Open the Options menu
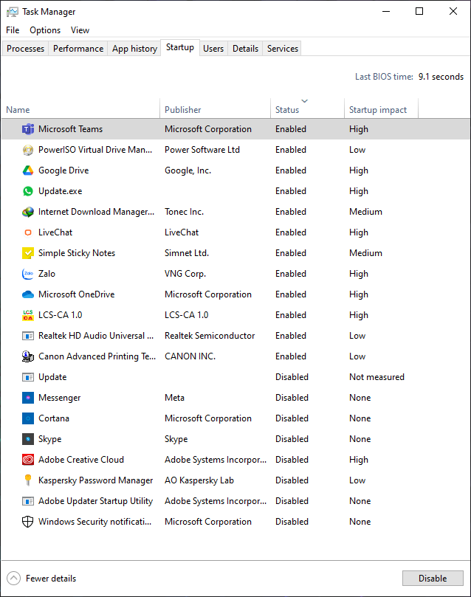This screenshot has height=597, width=471. pyautogui.click(x=45, y=30)
